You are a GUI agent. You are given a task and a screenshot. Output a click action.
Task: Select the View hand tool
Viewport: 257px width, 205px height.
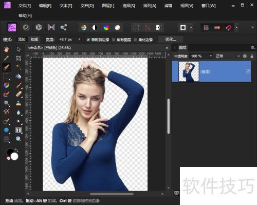click(x=6, y=50)
